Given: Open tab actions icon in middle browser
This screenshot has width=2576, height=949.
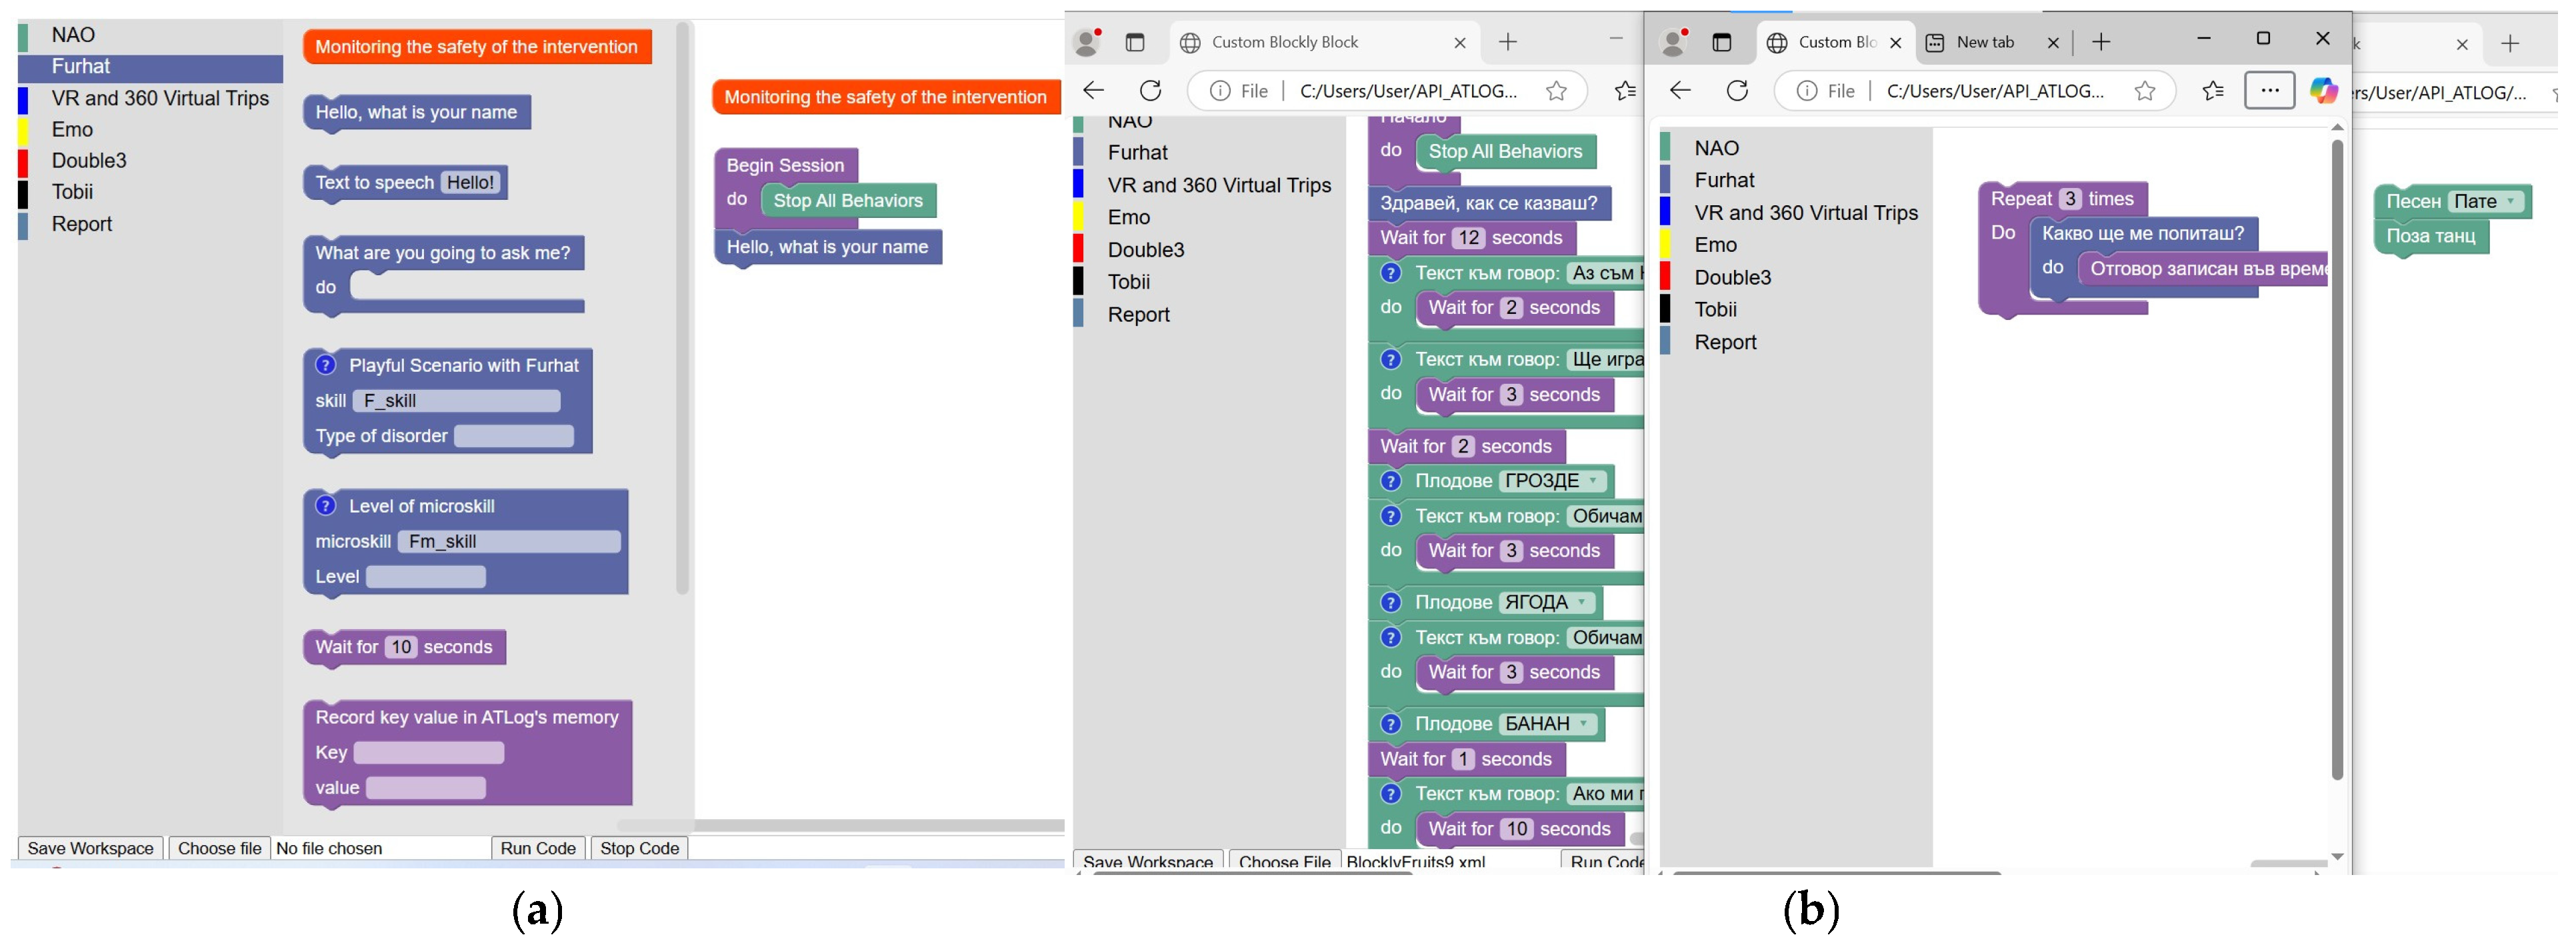Looking at the screenshot, I should click(1134, 42).
